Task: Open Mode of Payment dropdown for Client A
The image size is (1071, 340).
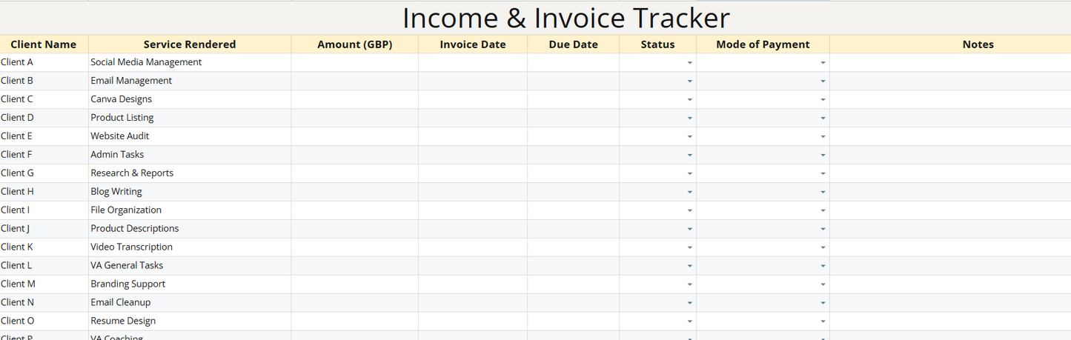Action: pyautogui.click(x=823, y=63)
